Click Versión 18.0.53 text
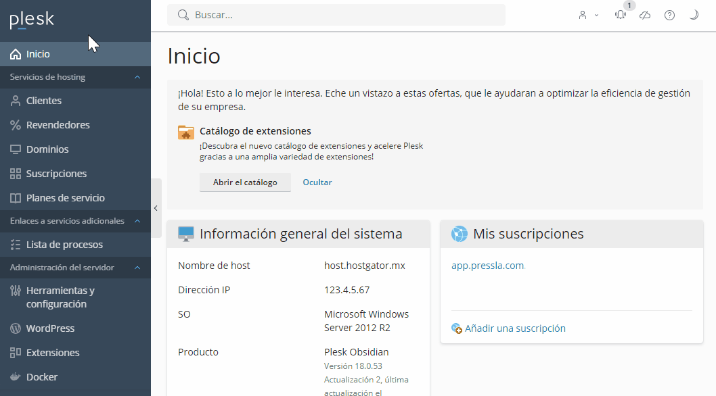The height and width of the screenshot is (396, 716). tap(353, 366)
